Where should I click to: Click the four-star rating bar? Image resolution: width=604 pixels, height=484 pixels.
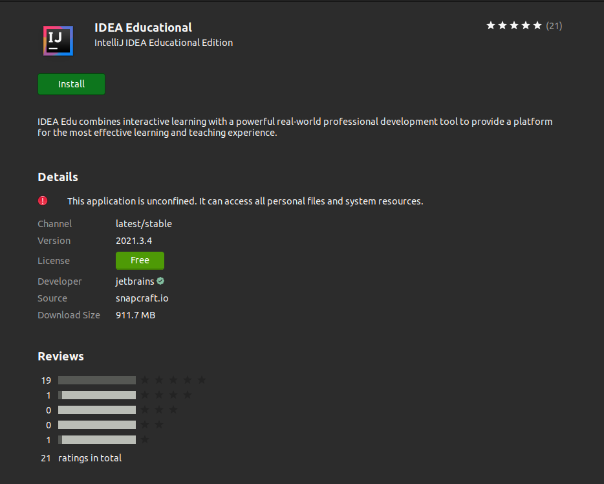tap(97, 395)
